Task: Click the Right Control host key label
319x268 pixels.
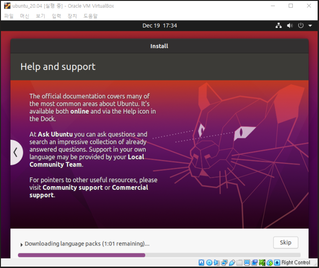Action: coord(296,262)
